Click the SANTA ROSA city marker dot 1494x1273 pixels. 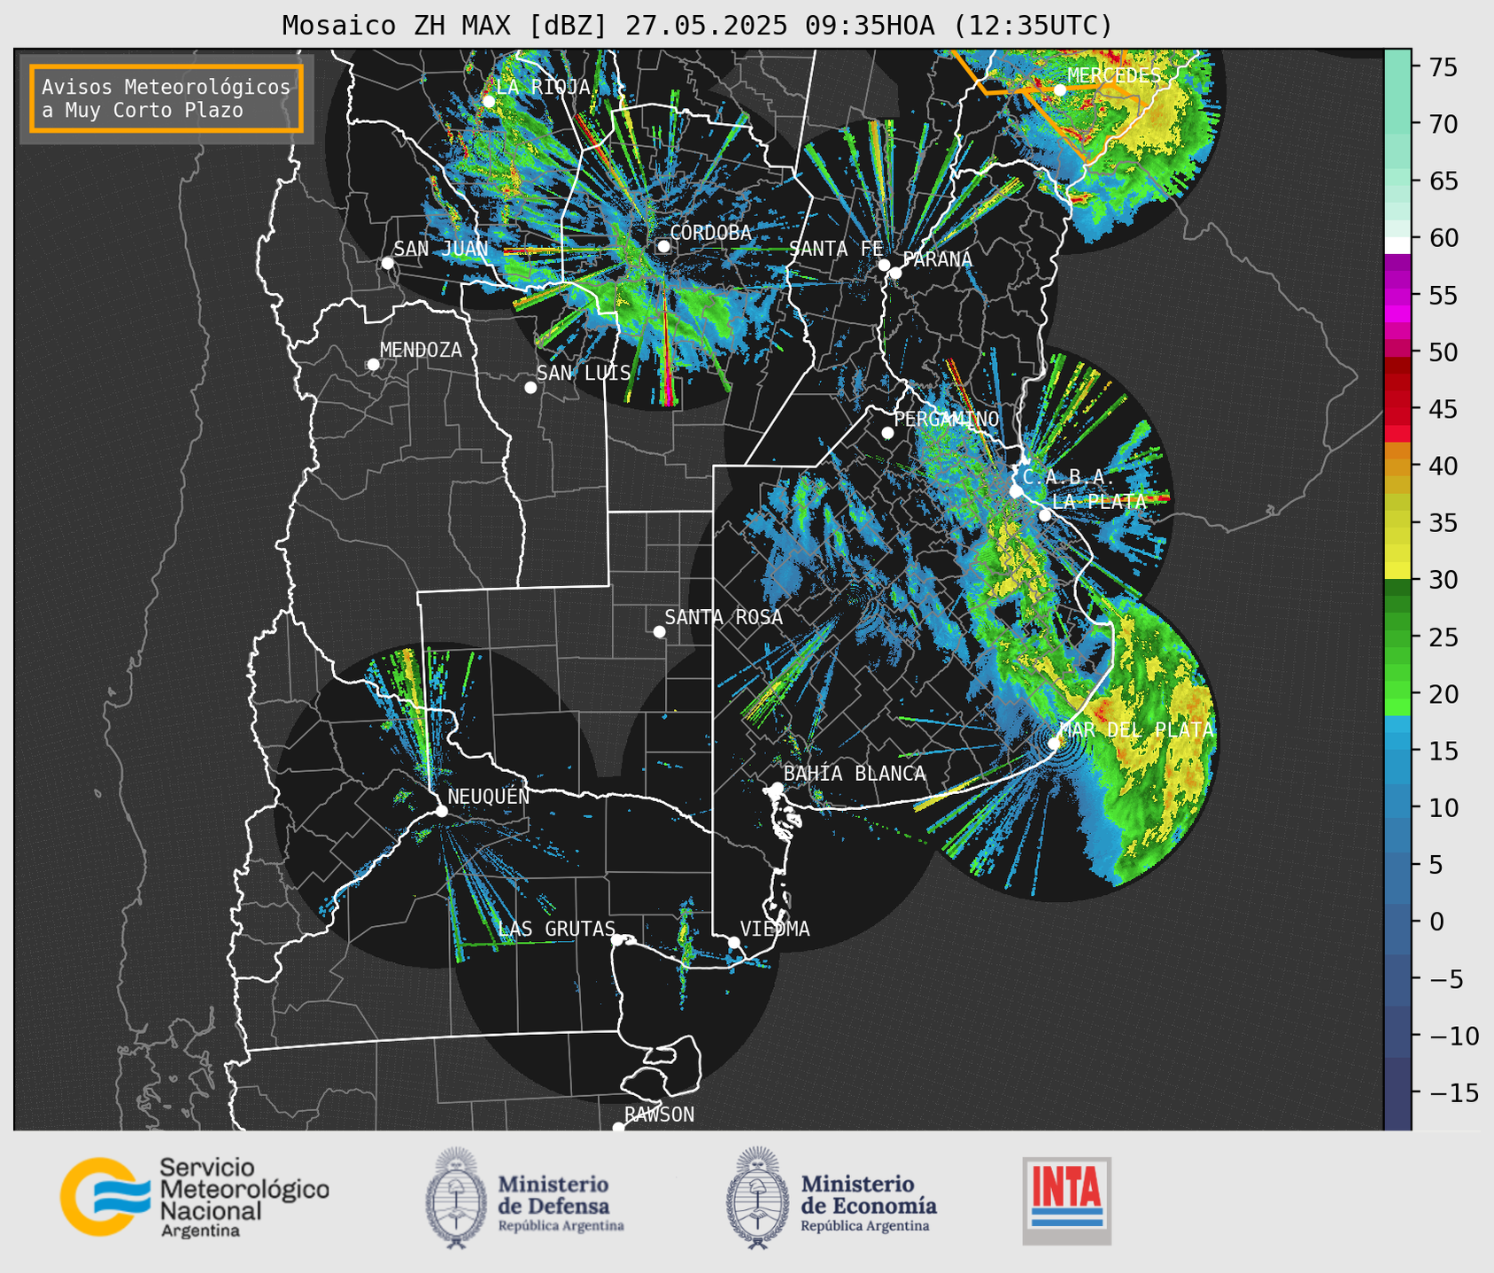[x=659, y=631]
